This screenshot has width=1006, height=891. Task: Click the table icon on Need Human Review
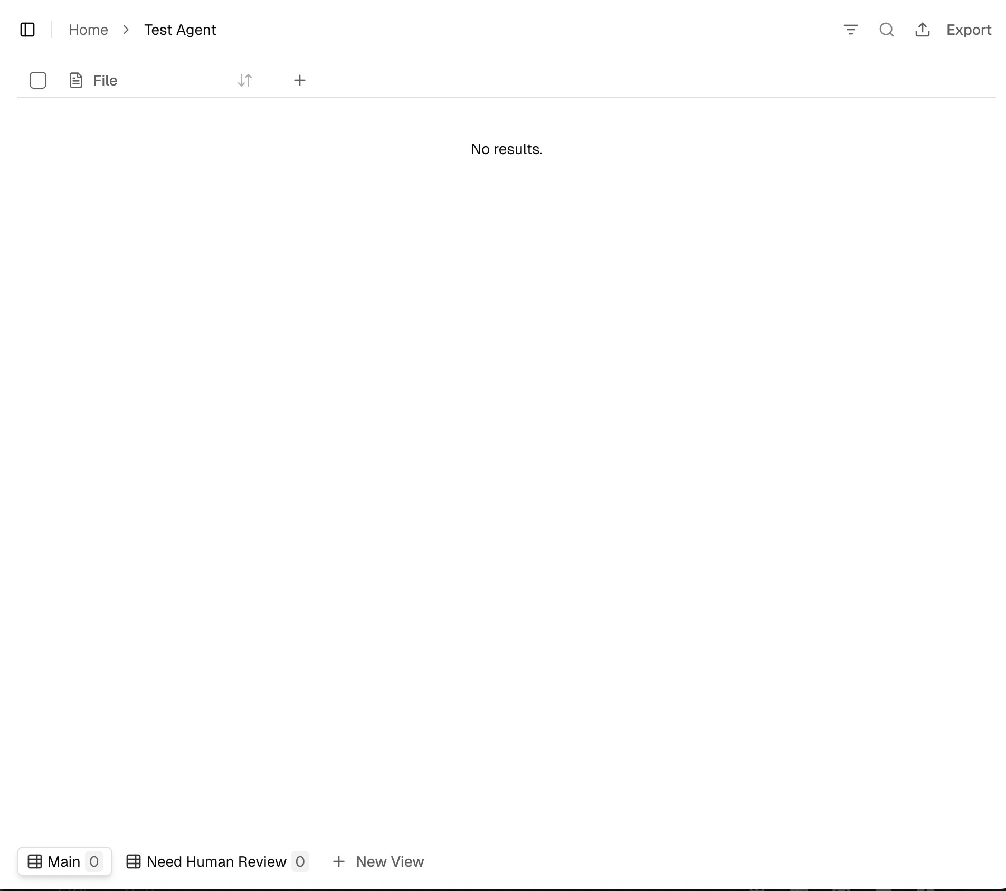(x=134, y=861)
